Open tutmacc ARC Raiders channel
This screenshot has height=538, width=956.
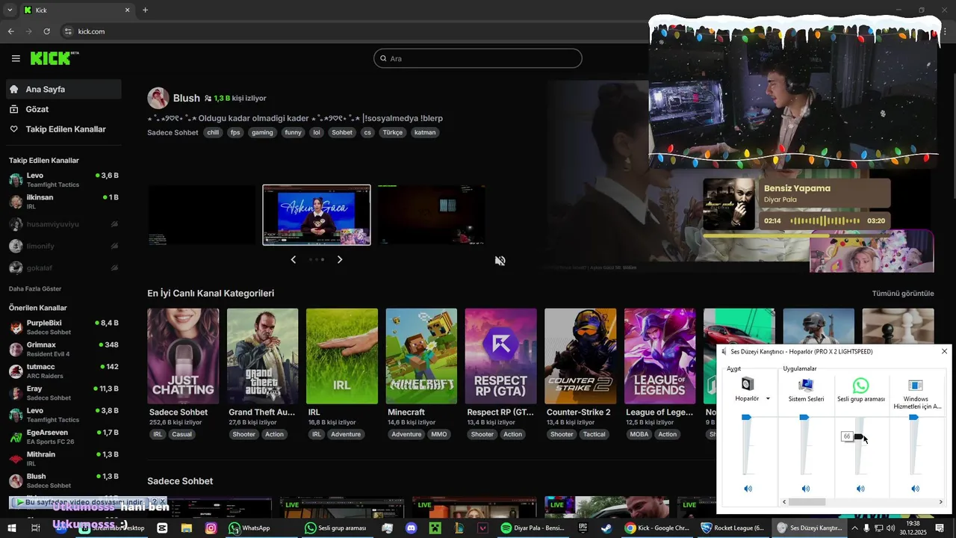[x=63, y=371]
